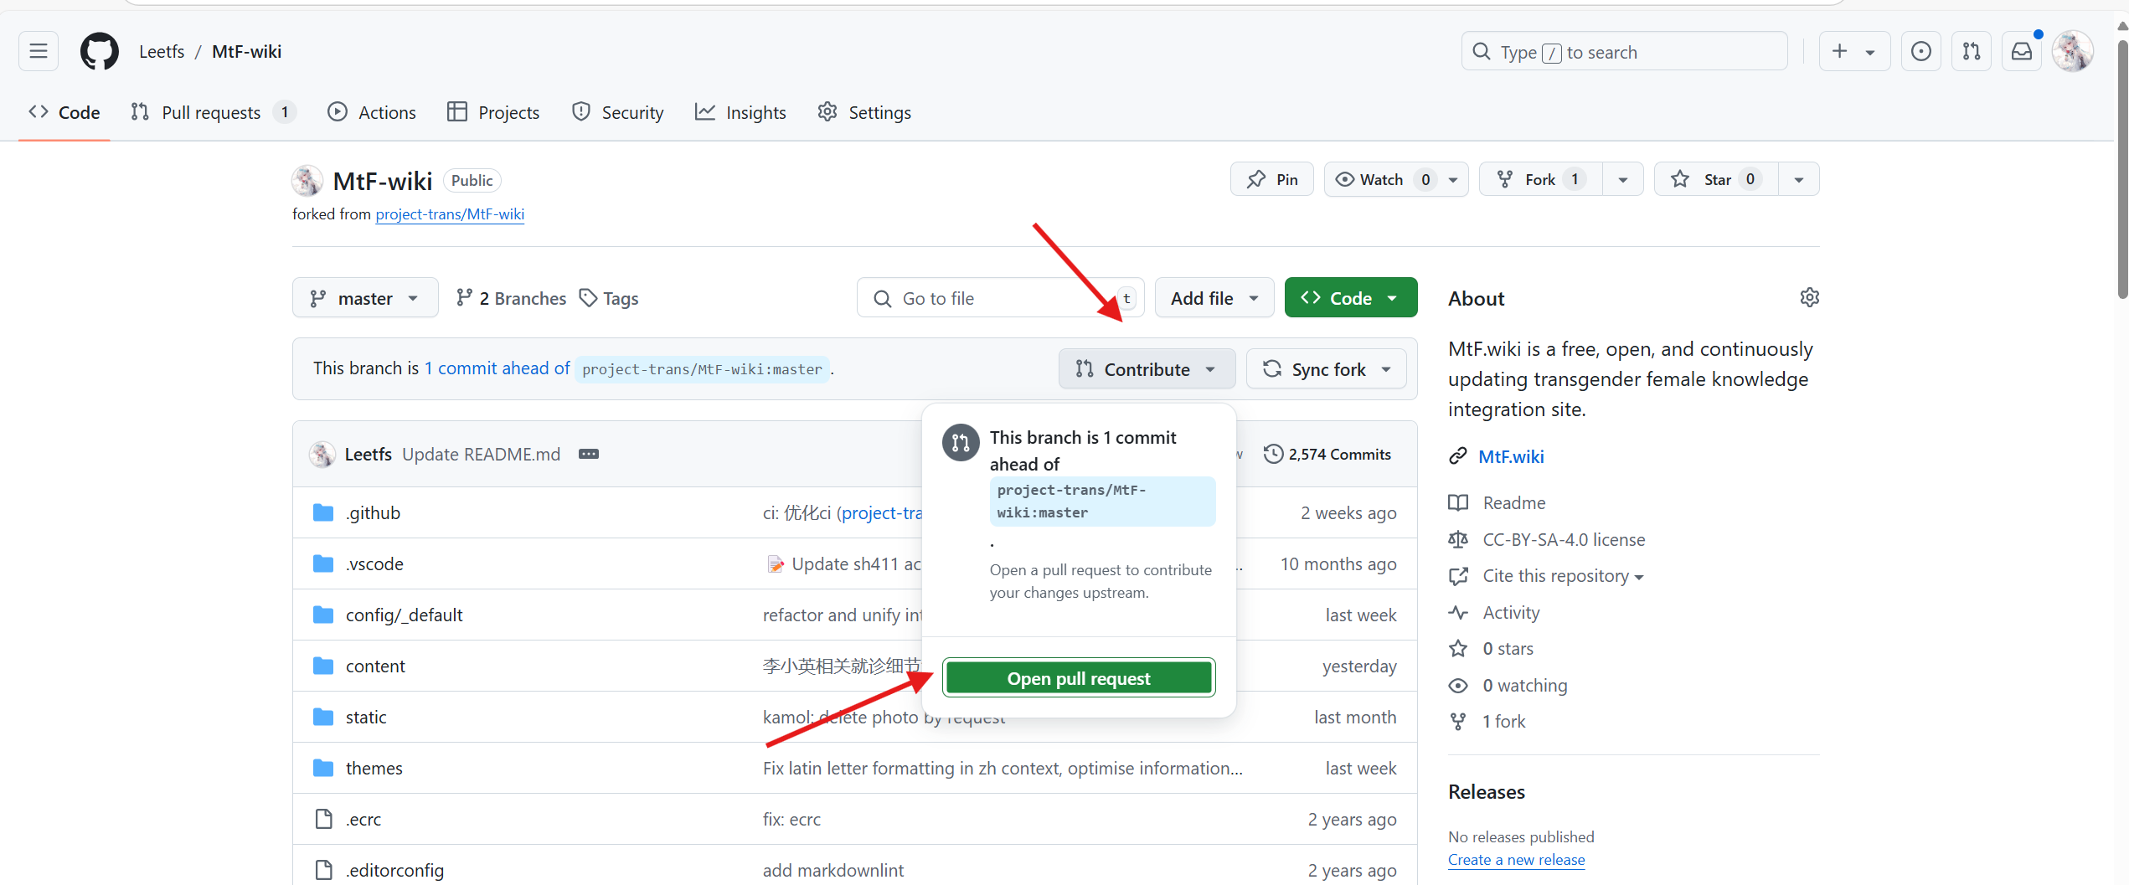Click the GitHub logo home icon
The image size is (2129, 885).
tap(100, 52)
